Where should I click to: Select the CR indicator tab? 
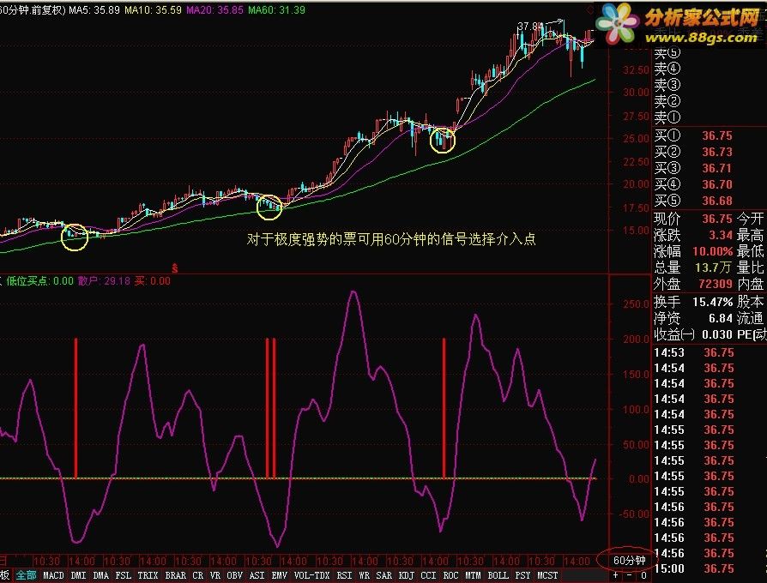[197, 575]
